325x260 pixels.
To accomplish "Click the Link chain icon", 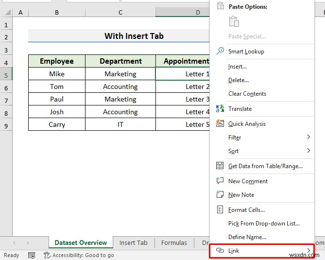I will point(220,250).
